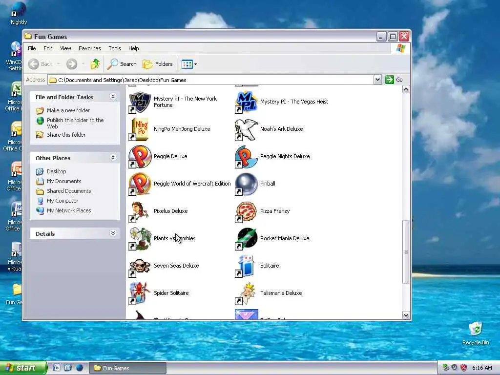Open the address bar dropdown arrow
500x375 pixels.
point(377,80)
